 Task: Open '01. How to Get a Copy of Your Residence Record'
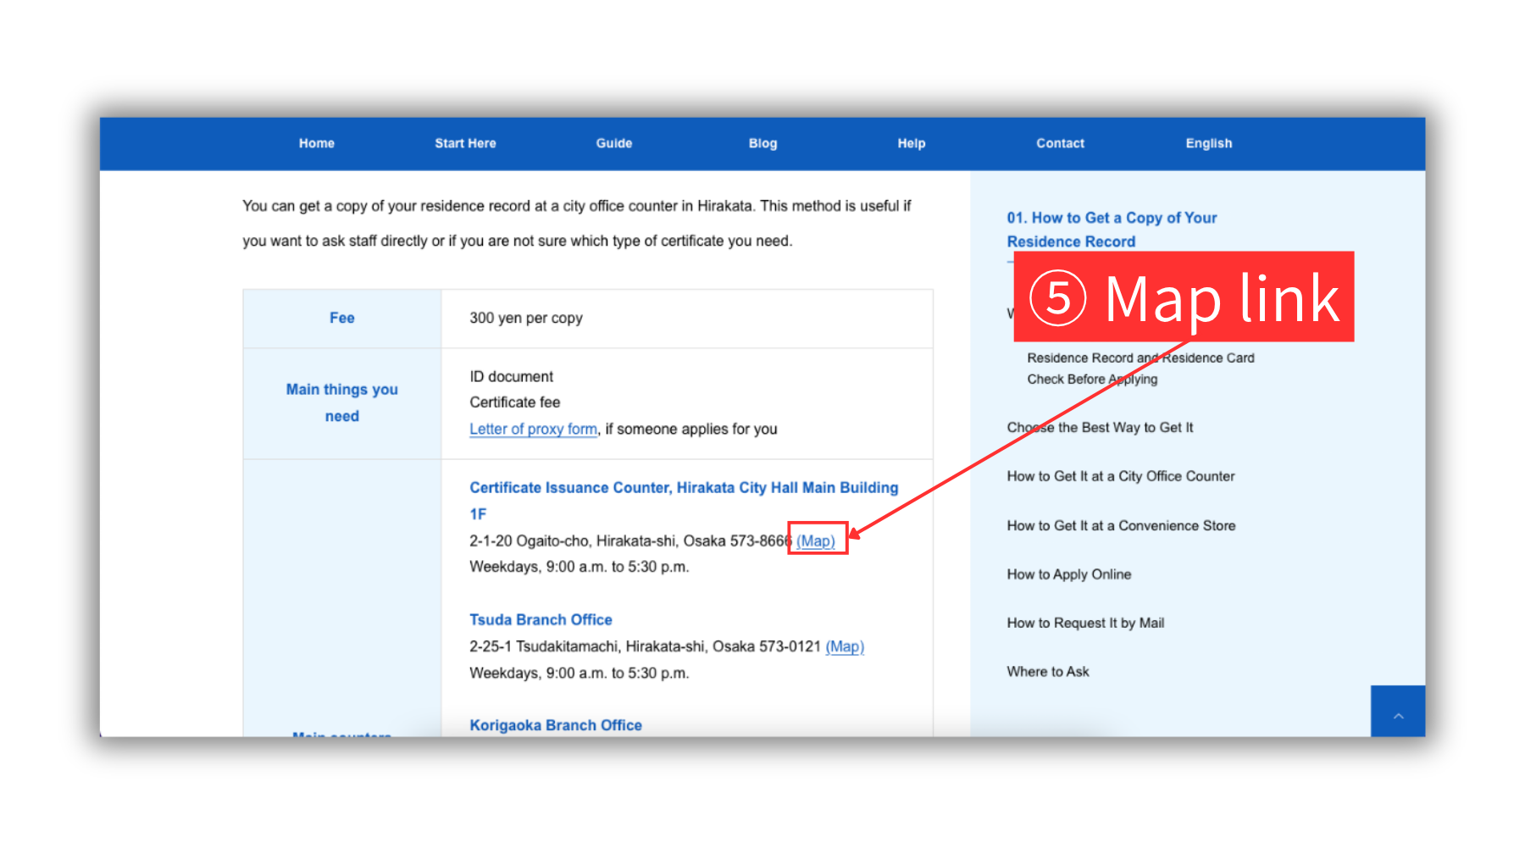pyautogui.click(x=1112, y=230)
